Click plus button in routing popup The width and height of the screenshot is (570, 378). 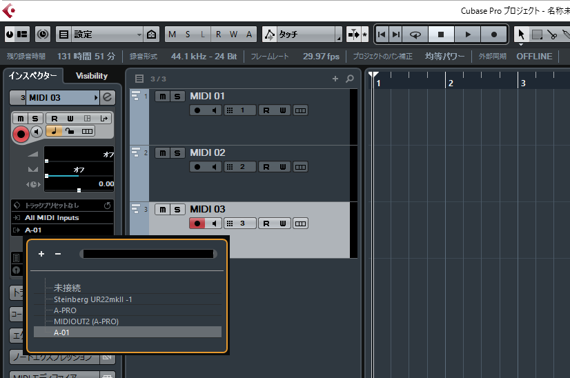click(41, 254)
